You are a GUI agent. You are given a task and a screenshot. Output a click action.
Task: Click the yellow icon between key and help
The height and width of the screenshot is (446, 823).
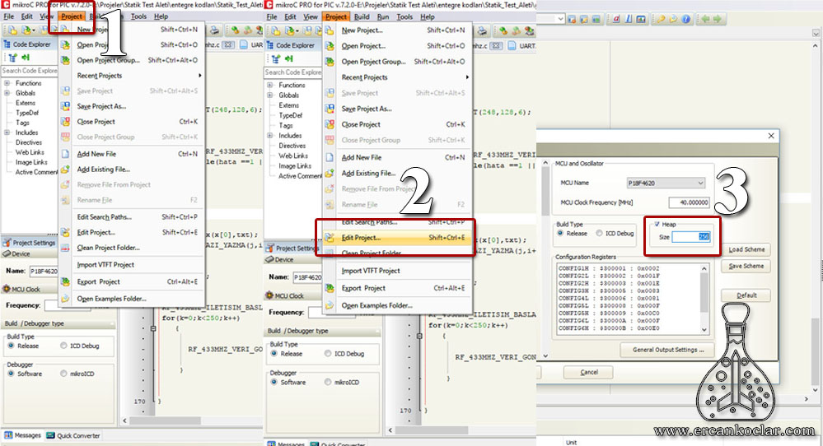click(x=673, y=20)
